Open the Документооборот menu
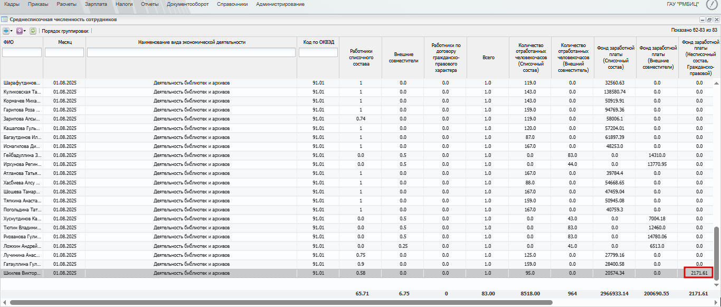The image size is (721, 307). point(187,4)
